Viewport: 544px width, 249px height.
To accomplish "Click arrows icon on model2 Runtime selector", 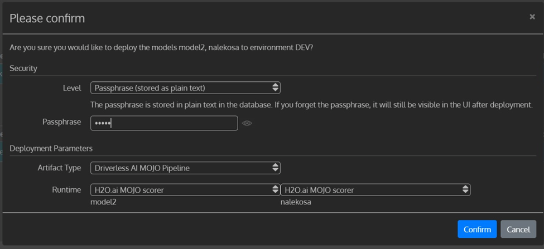I will pos(275,190).
